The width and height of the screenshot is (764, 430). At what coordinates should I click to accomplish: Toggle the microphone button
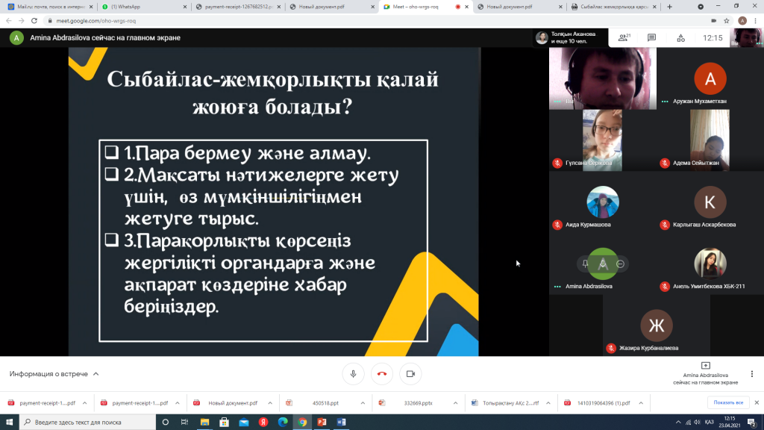[x=354, y=373]
